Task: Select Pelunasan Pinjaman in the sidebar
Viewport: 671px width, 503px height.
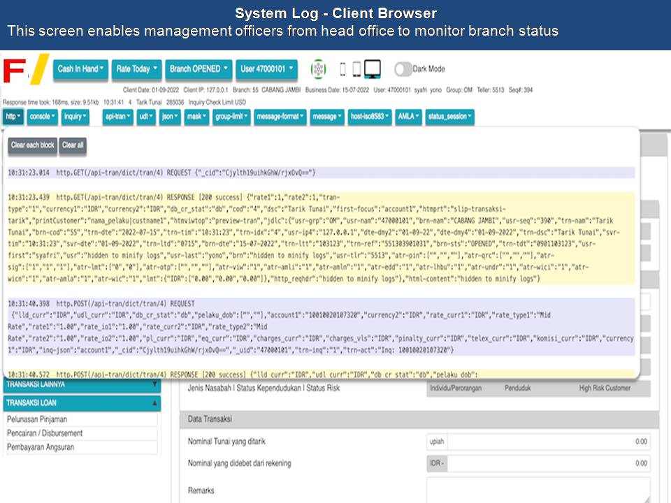Action: tap(37, 419)
